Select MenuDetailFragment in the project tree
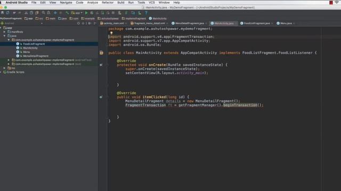341x191 pixels. pyautogui.click(x=36, y=56)
